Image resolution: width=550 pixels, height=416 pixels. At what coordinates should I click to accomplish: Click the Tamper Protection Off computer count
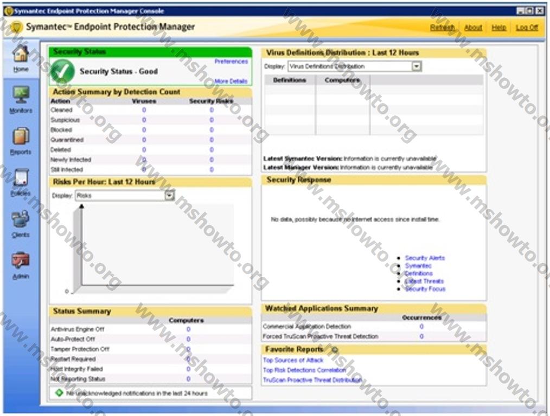(x=188, y=349)
